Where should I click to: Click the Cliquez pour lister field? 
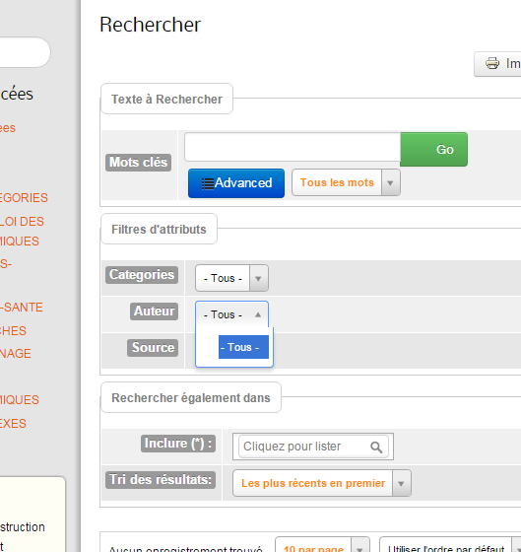click(x=313, y=447)
